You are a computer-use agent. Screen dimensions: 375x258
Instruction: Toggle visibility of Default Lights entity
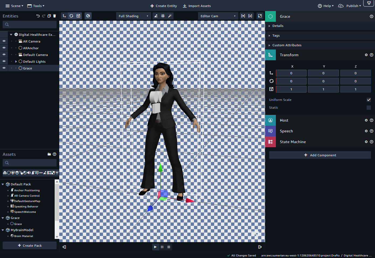(4, 61)
